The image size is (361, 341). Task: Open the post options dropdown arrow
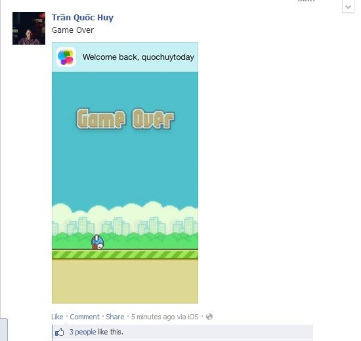coord(348,7)
